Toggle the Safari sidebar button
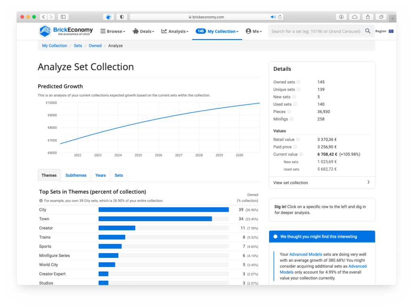Image resolution: width=413 pixels, height=307 pixels. tap(63, 17)
